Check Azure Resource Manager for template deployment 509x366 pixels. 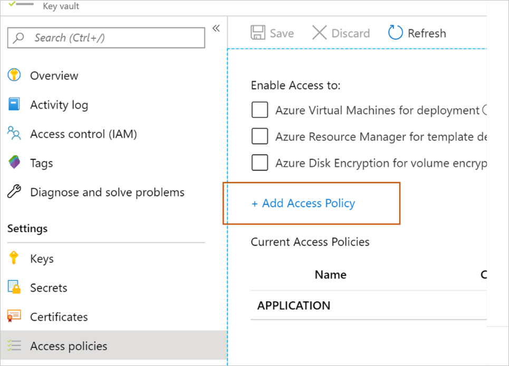tap(260, 136)
